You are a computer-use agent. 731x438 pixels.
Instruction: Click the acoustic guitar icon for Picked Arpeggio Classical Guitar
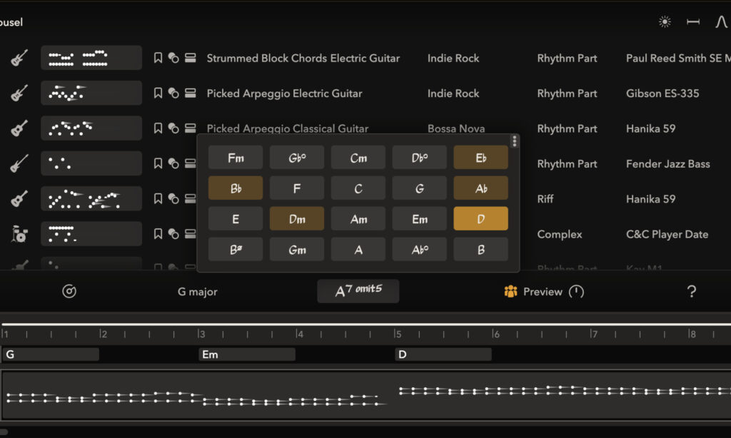[19, 128]
